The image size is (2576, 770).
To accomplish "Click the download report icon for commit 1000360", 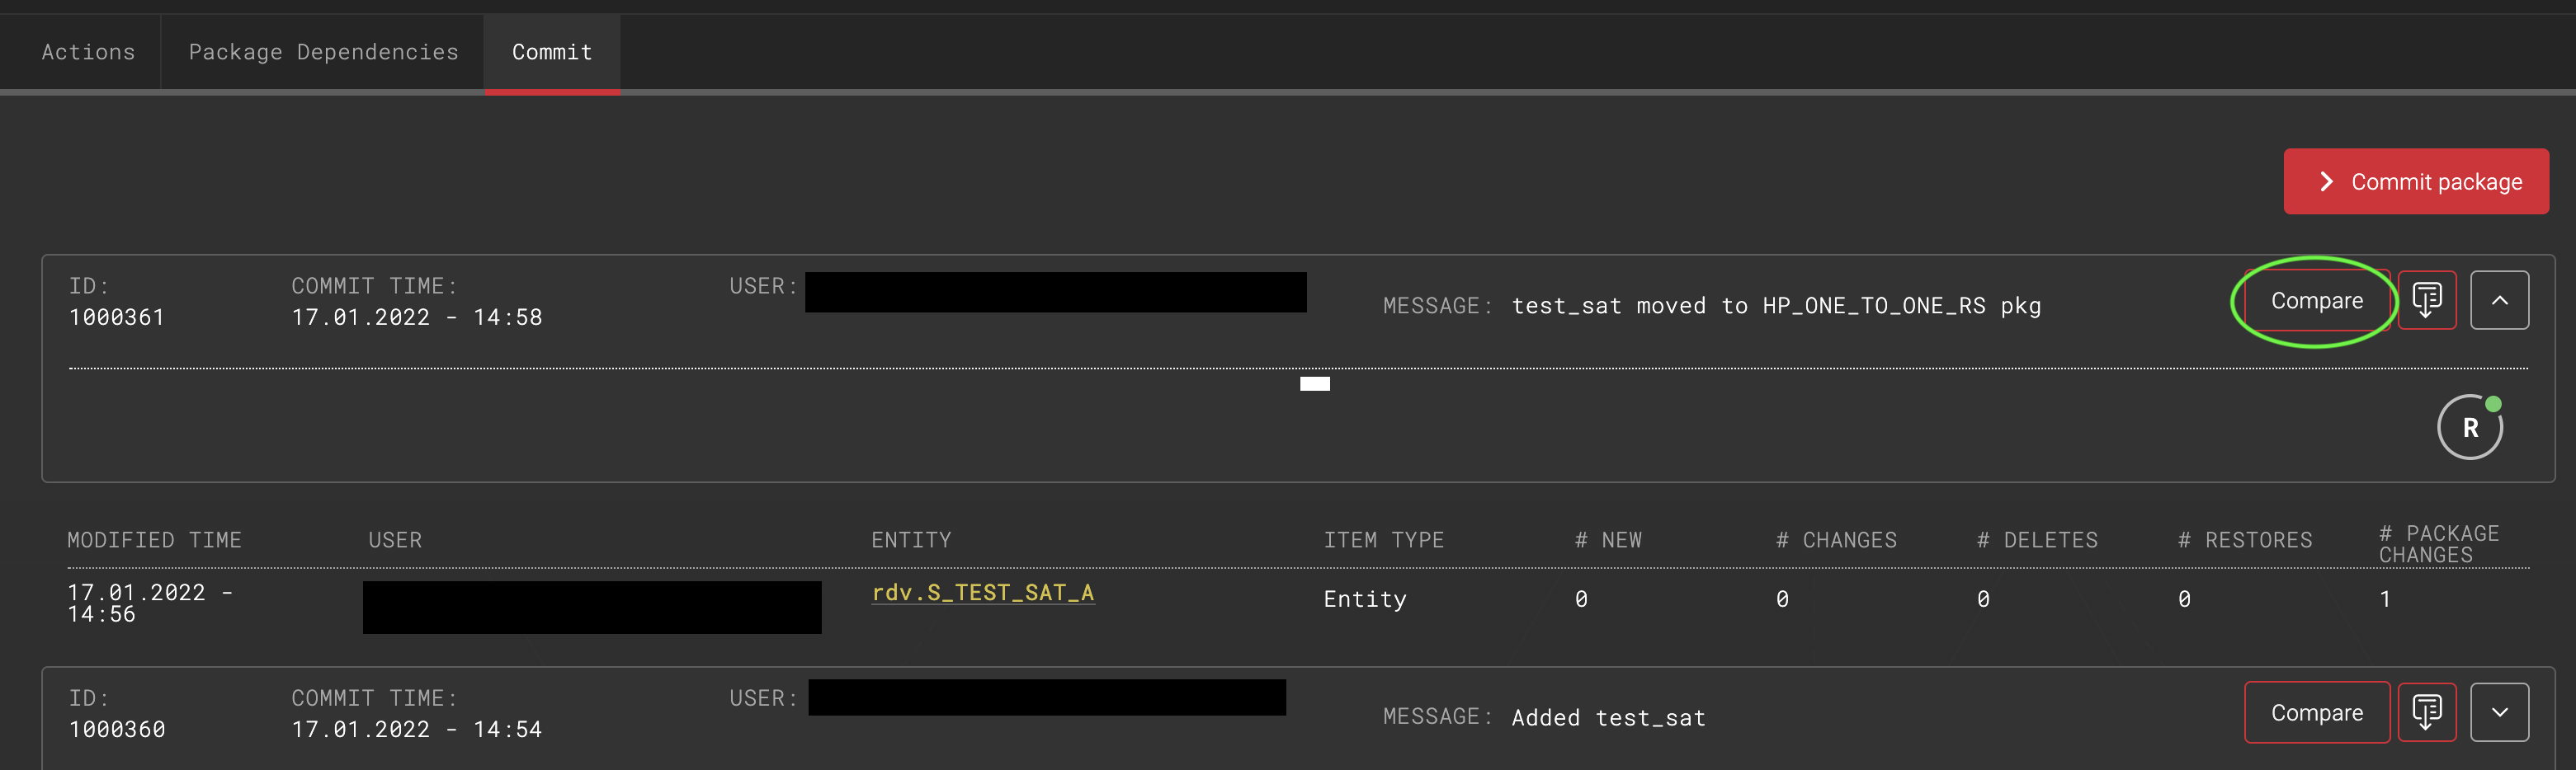I will pyautogui.click(x=2427, y=712).
